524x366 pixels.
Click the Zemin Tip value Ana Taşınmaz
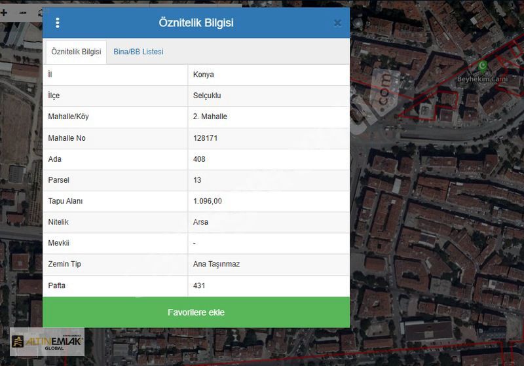click(x=216, y=264)
